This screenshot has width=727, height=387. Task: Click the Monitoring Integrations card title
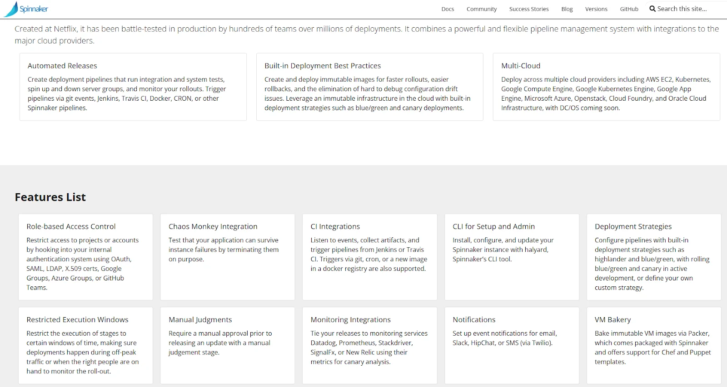click(x=351, y=320)
